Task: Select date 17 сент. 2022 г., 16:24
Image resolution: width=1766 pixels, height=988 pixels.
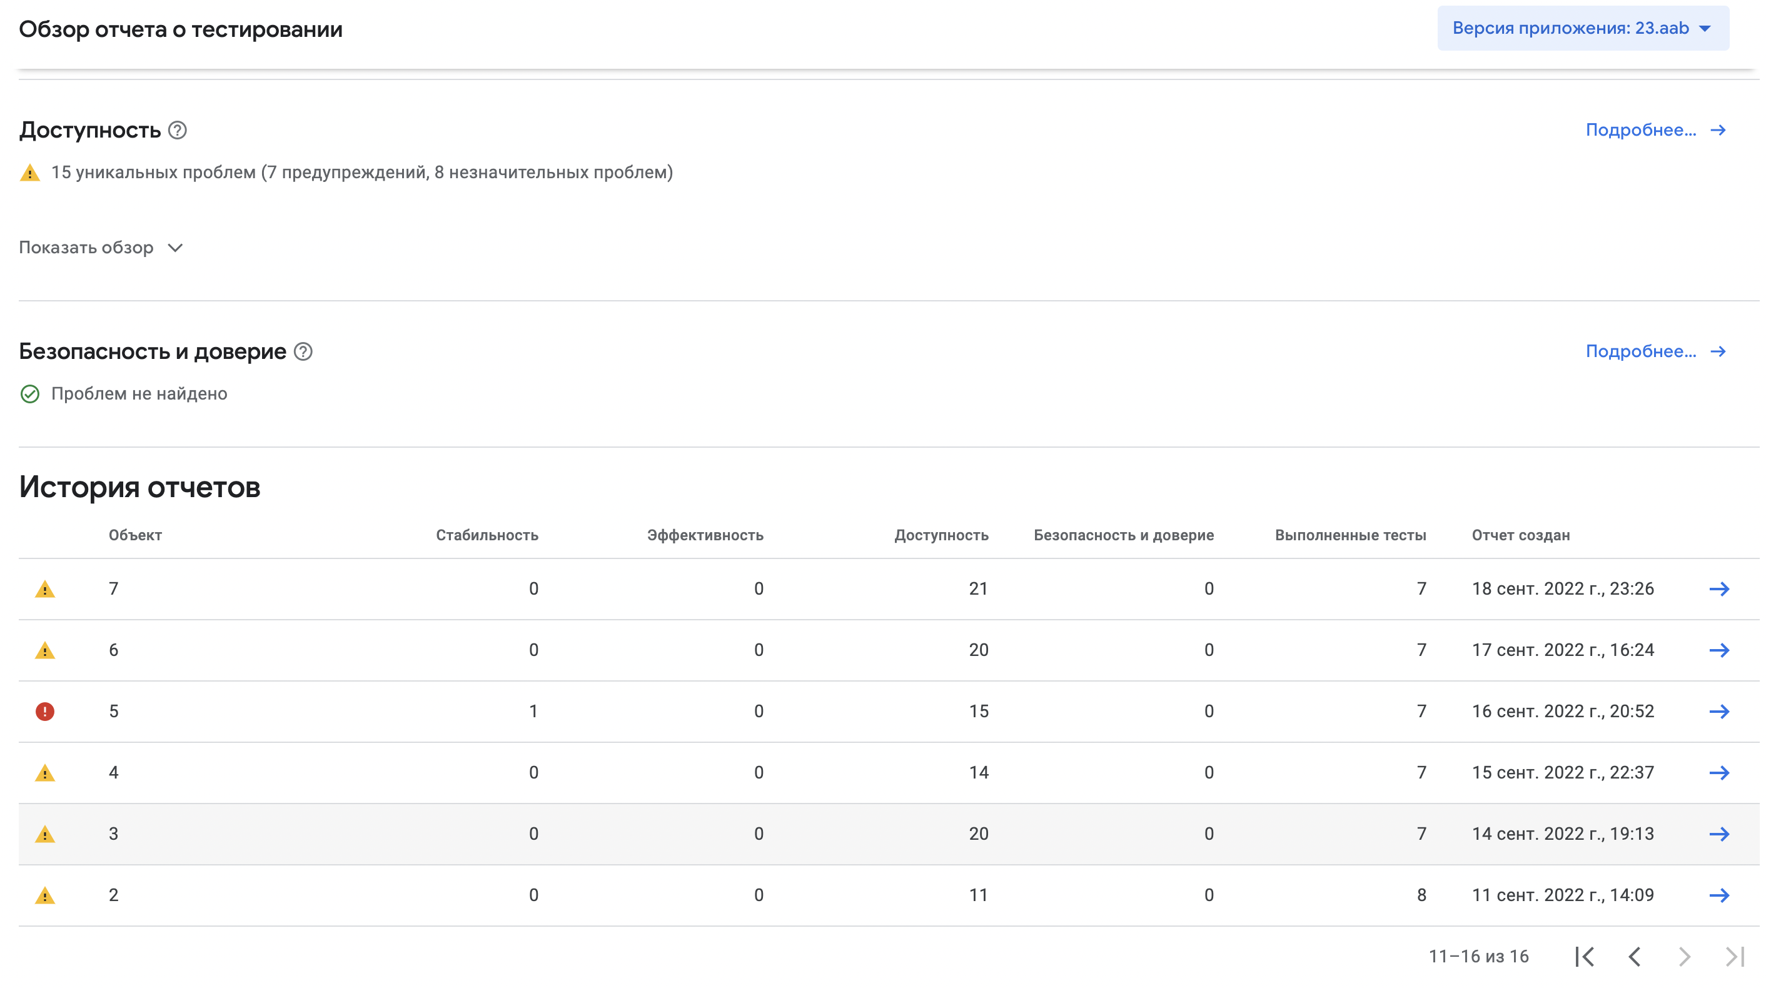Action: (x=1562, y=650)
